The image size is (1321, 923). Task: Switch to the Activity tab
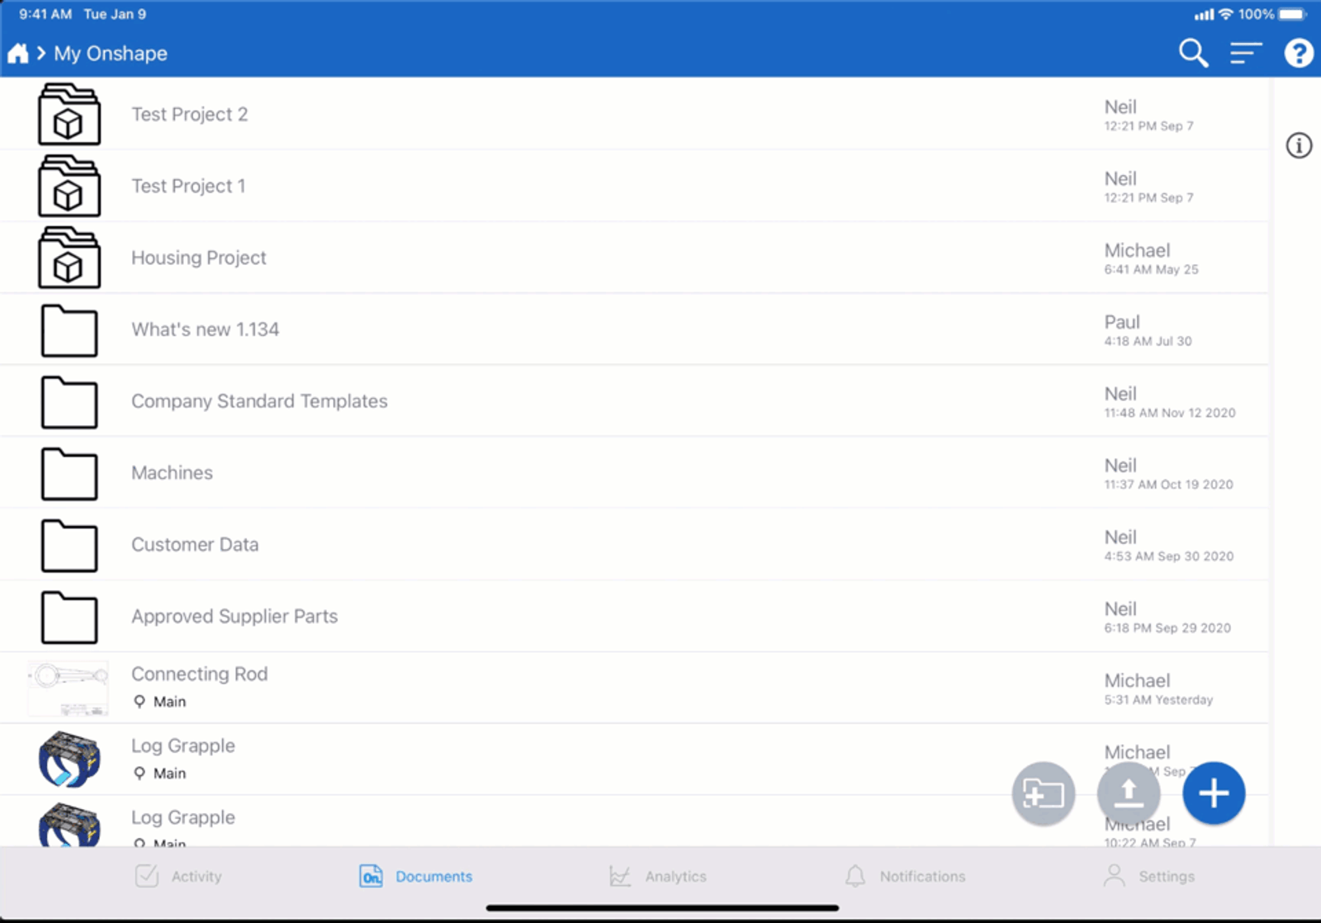click(x=179, y=876)
